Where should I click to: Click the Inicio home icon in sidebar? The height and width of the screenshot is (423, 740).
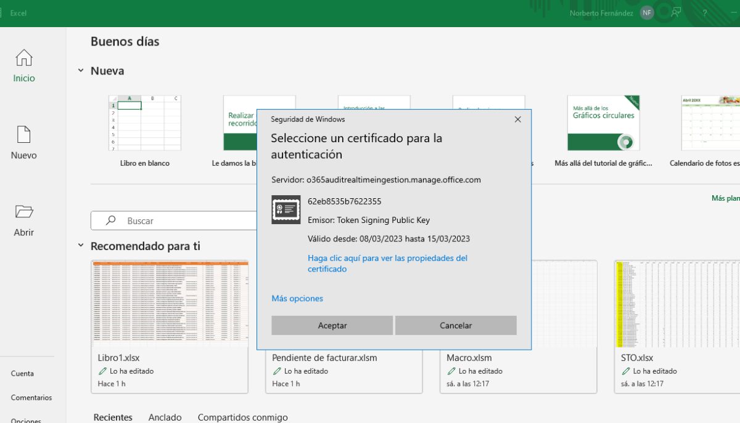[24, 58]
